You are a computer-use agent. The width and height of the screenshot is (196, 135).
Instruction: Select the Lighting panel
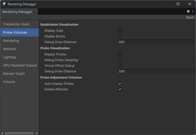pyautogui.click(x=9, y=57)
